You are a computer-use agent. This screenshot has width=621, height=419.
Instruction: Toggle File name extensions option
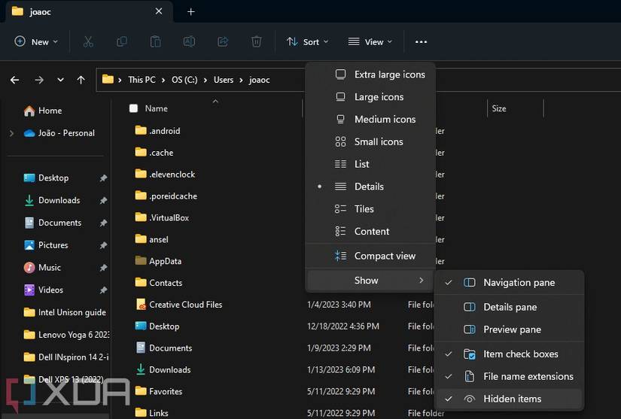528,376
